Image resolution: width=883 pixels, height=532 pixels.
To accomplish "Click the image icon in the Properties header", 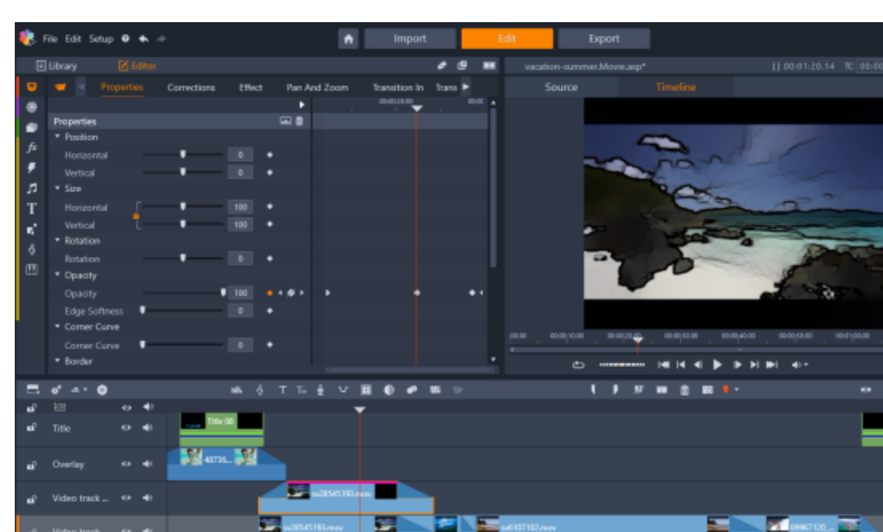I will pos(286,121).
